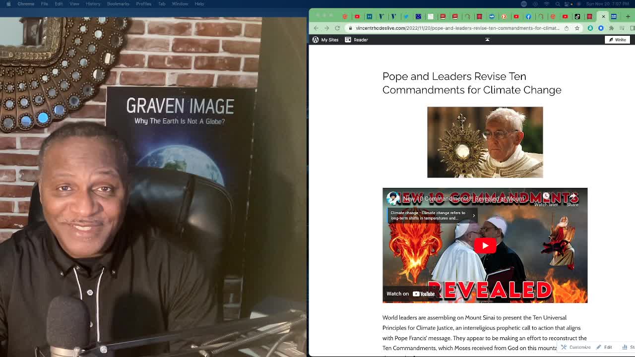Viewport: 635px width, 357px height.
Task: Switch to the tab with H icon
Action: pyautogui.click(x=369, y=16)
